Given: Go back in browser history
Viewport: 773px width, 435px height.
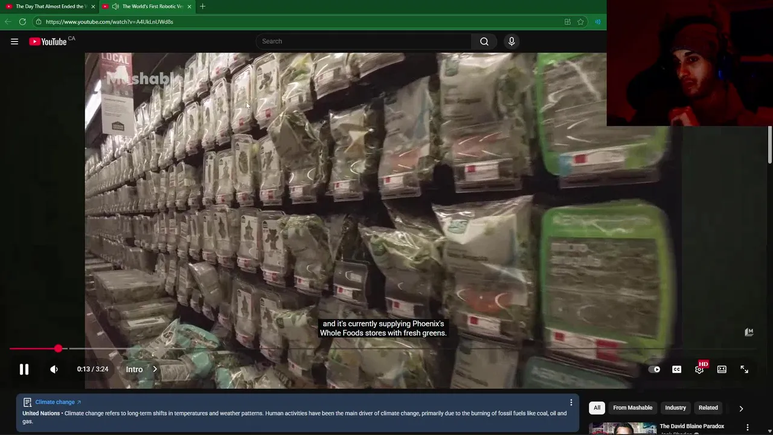Looking at the screenshot, I should [8, 22].
